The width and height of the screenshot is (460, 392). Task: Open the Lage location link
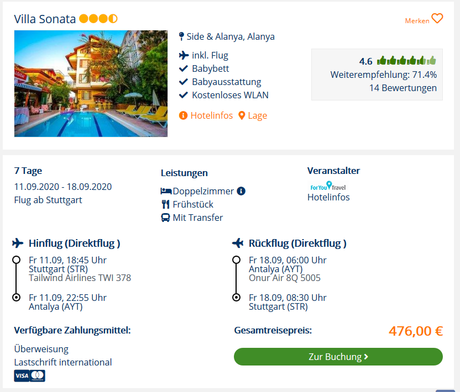point(257,116)
